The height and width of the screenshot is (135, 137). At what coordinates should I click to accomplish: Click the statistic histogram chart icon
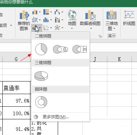coord(46,20)
